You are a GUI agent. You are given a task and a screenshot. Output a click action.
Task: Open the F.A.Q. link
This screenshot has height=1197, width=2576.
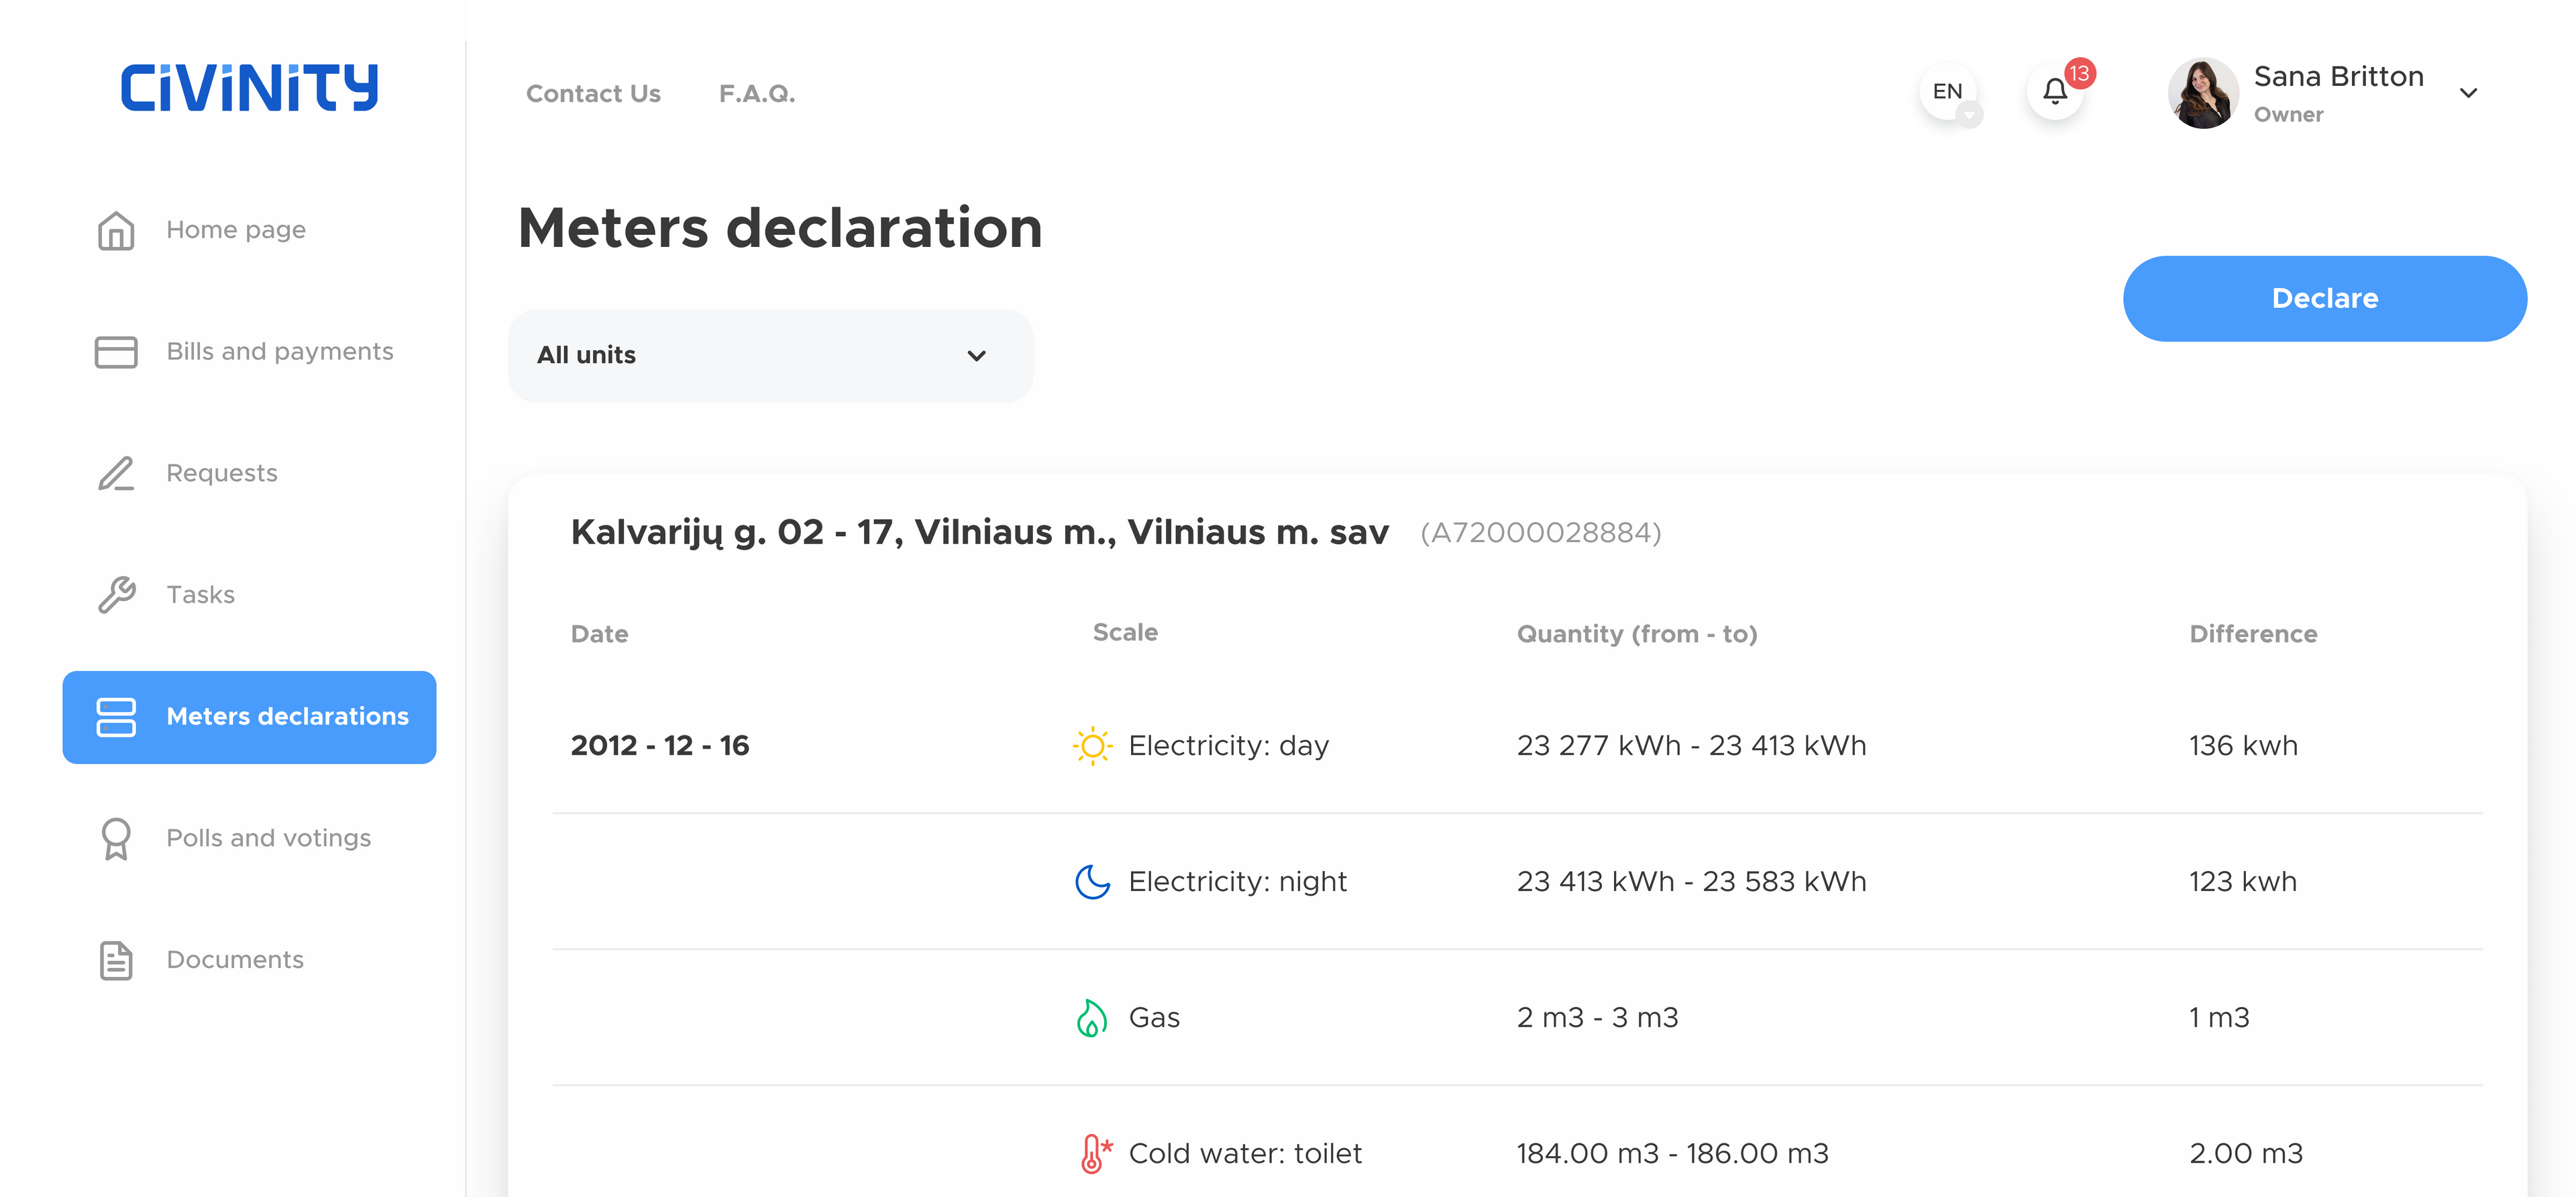coord(757,94)
